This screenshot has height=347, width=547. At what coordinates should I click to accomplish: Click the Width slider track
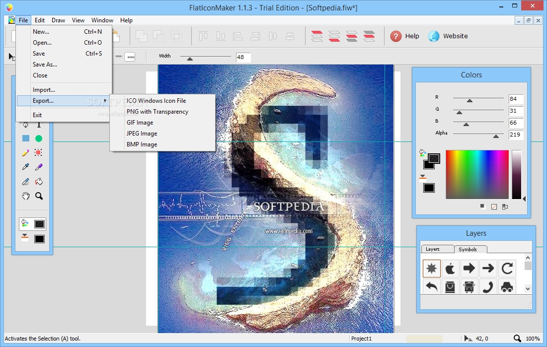tap(206, 57)
